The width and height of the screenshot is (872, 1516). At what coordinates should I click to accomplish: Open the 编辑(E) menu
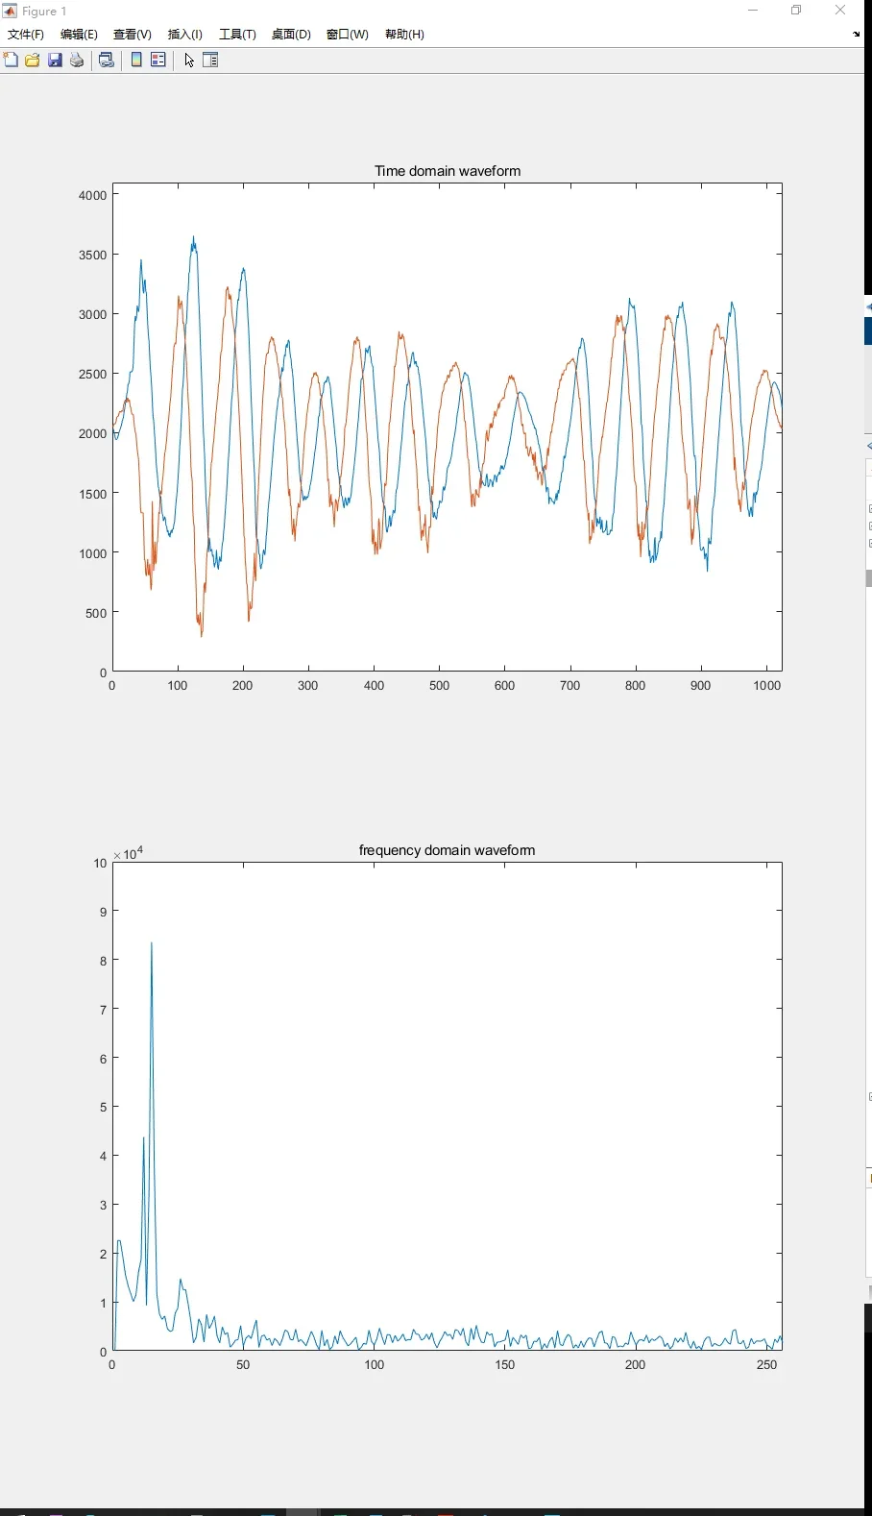(x=79, y=35)
